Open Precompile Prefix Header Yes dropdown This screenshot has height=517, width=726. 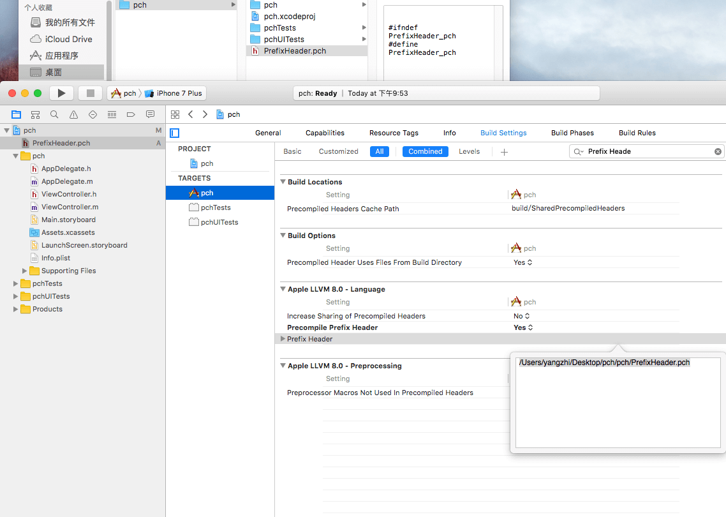[523, 327]
